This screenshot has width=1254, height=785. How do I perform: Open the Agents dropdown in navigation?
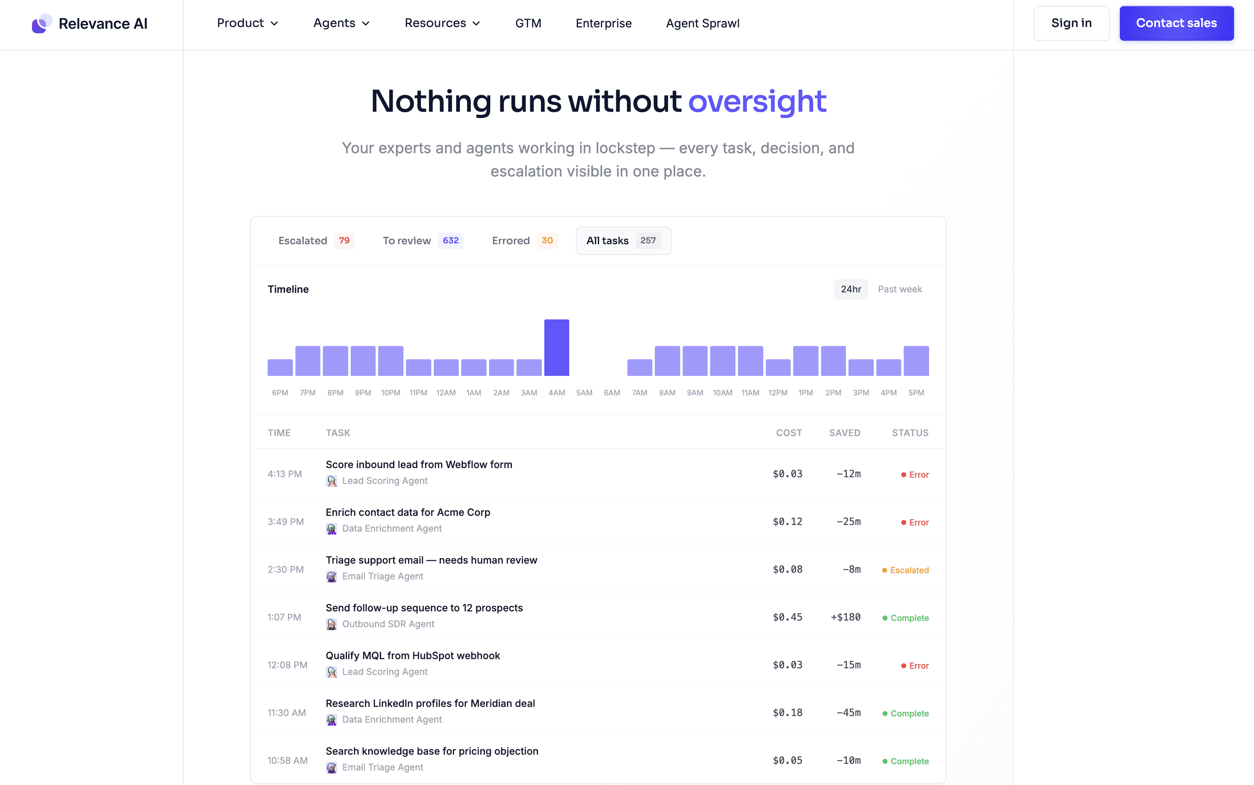coord(342,23)
